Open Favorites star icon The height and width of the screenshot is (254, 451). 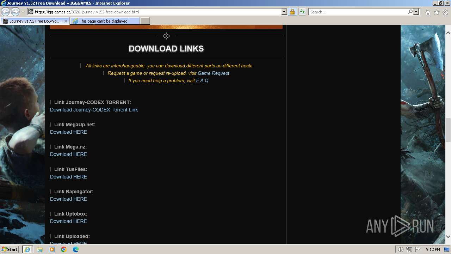click(x=437, y=12)
